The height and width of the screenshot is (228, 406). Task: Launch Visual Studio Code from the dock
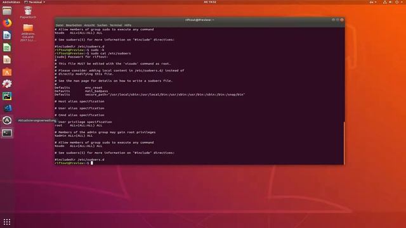(7, 108)
